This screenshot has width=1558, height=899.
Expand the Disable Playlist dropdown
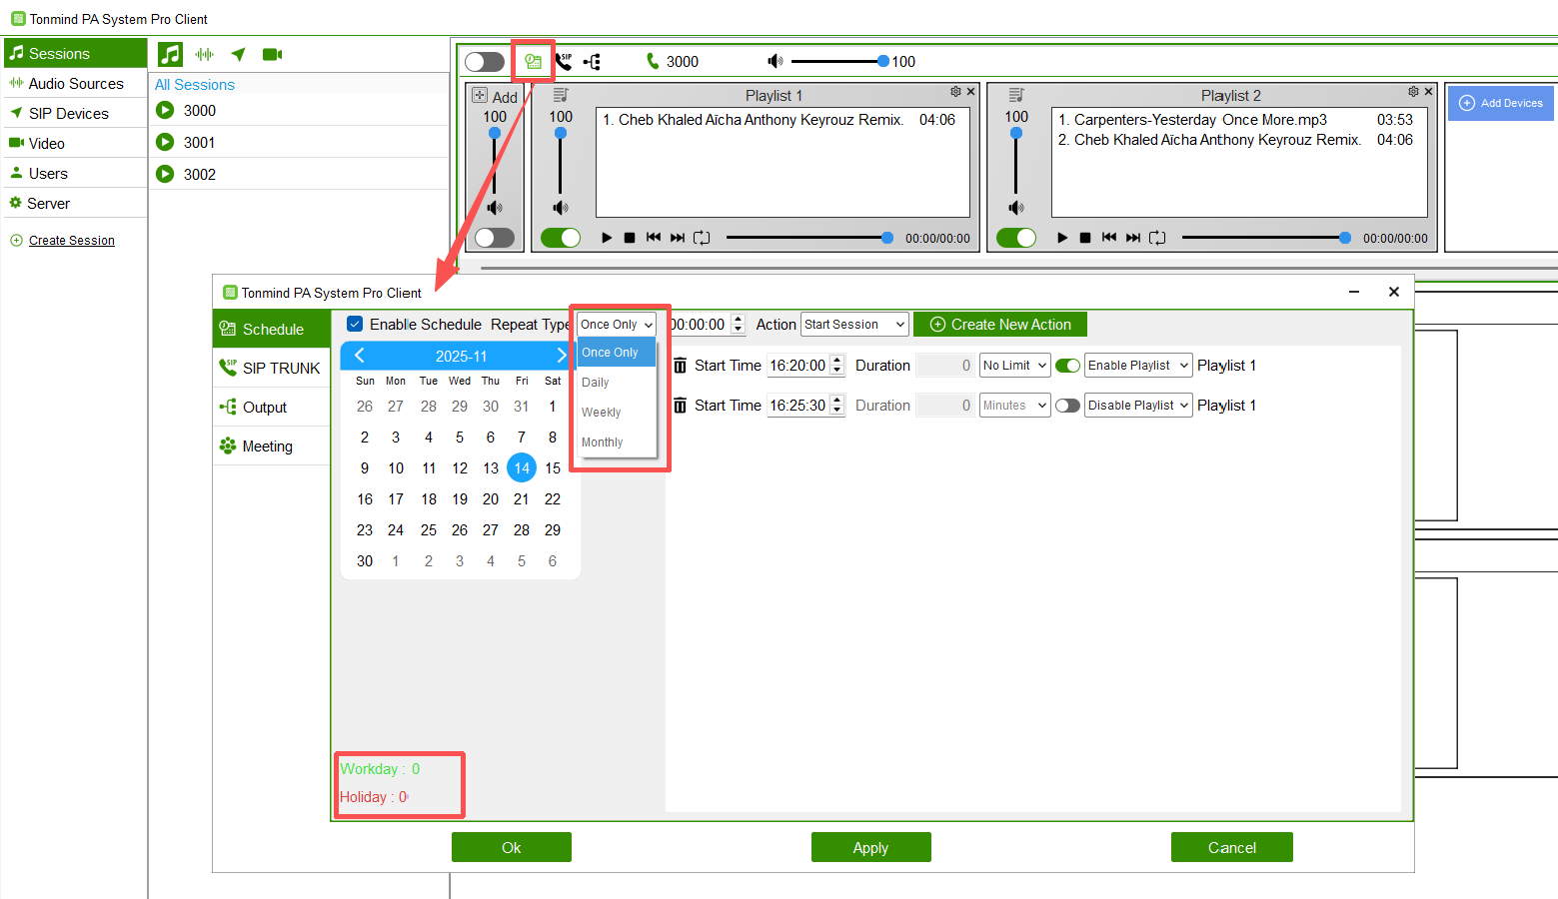[x=1138, y=406]
